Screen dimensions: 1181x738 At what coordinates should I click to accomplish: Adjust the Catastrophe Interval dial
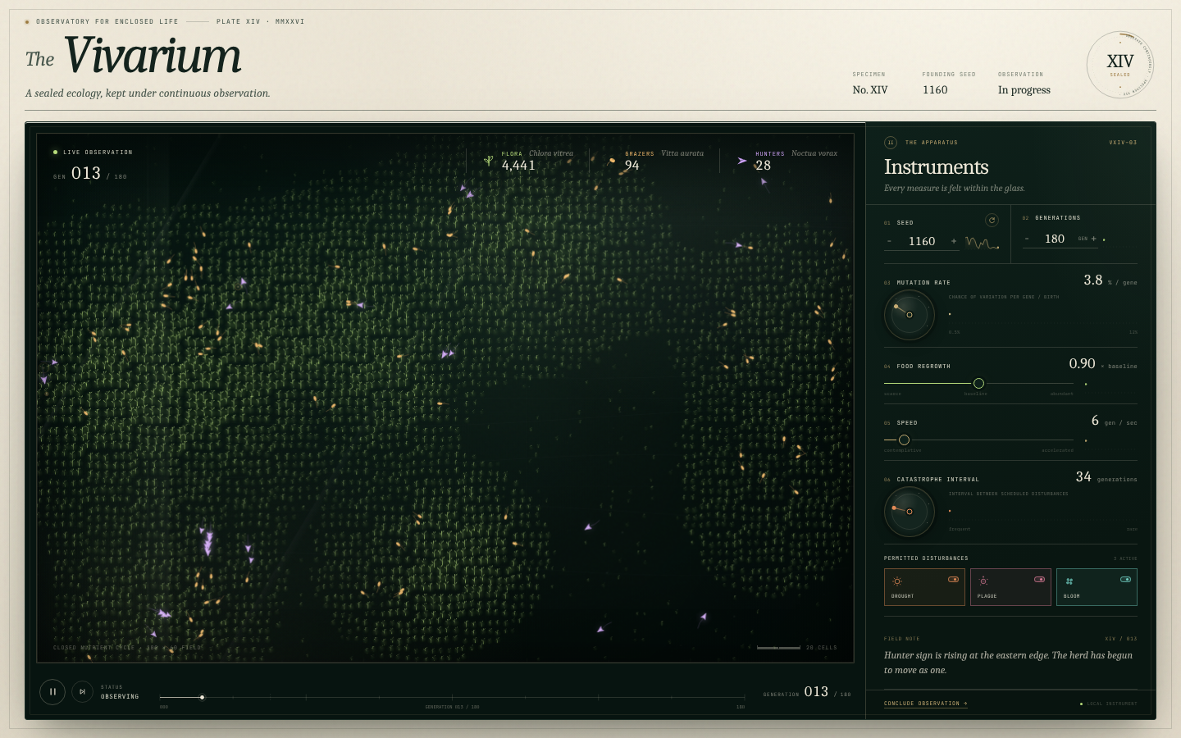tap(910, 512)
